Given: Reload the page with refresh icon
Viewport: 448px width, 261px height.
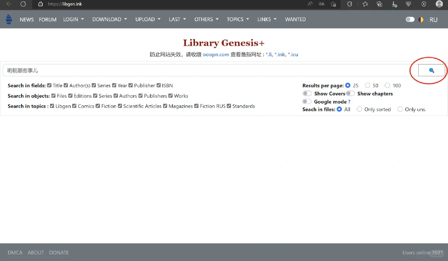Looking at the screenshot, I should (x=23, y=4).
